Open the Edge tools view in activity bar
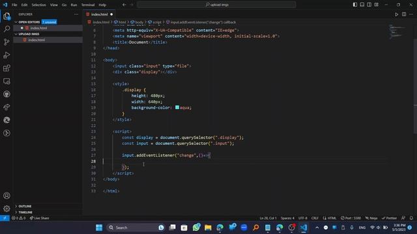The image size is (417, 234). coord(7,120)
